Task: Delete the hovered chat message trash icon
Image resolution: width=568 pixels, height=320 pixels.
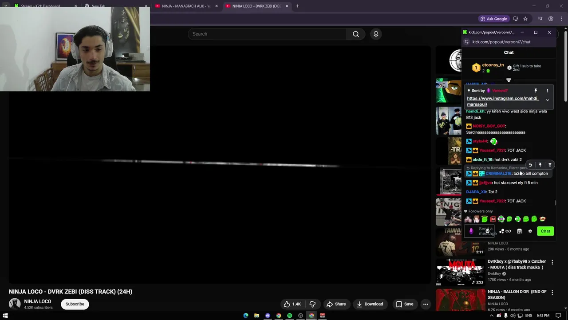Action: tap(550, 165)
